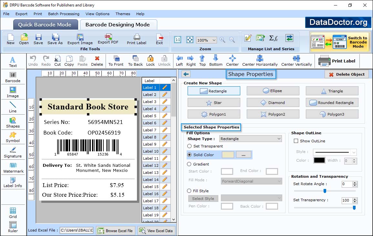Zoom in with the magnifier plus icon

pos(223,40)
